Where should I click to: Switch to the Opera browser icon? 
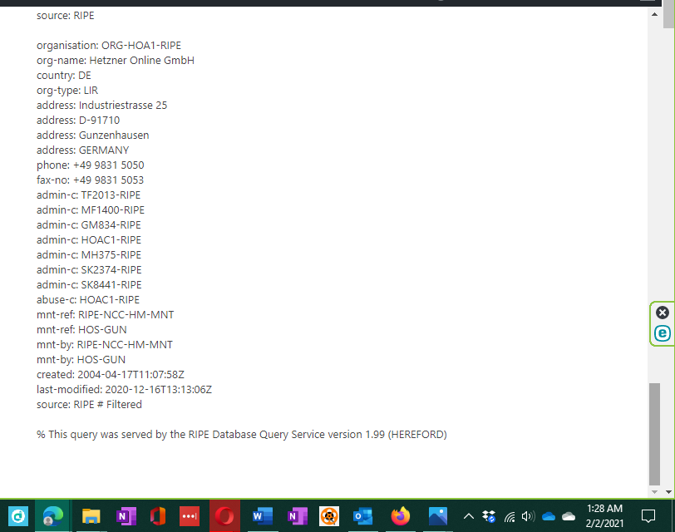(x=224, y=516)
